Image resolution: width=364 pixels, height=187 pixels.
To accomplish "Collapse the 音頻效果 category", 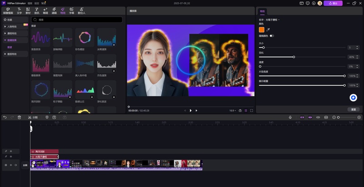I will click(15, 40).
